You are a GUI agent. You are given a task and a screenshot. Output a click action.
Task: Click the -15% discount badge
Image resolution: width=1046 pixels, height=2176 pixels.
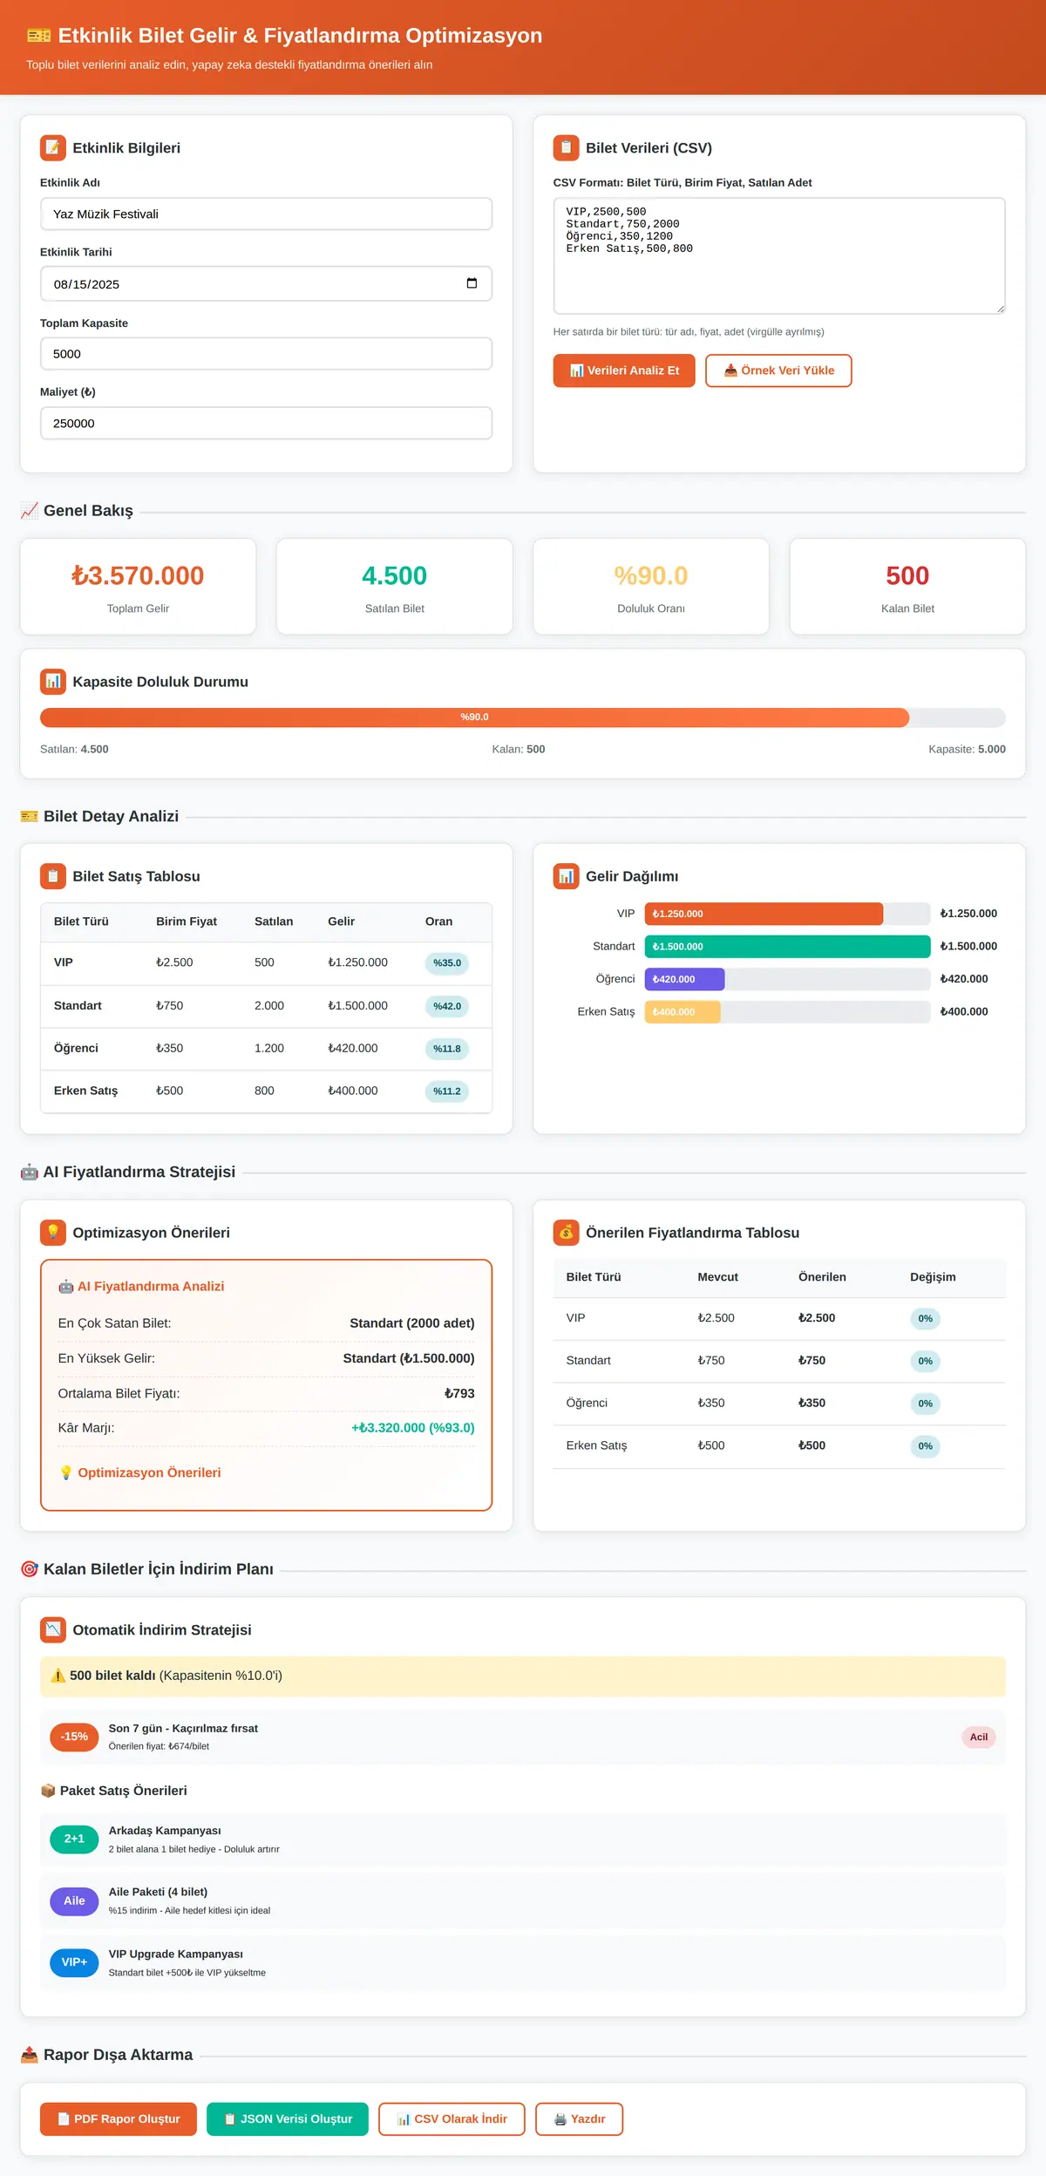coord(74,1737)
